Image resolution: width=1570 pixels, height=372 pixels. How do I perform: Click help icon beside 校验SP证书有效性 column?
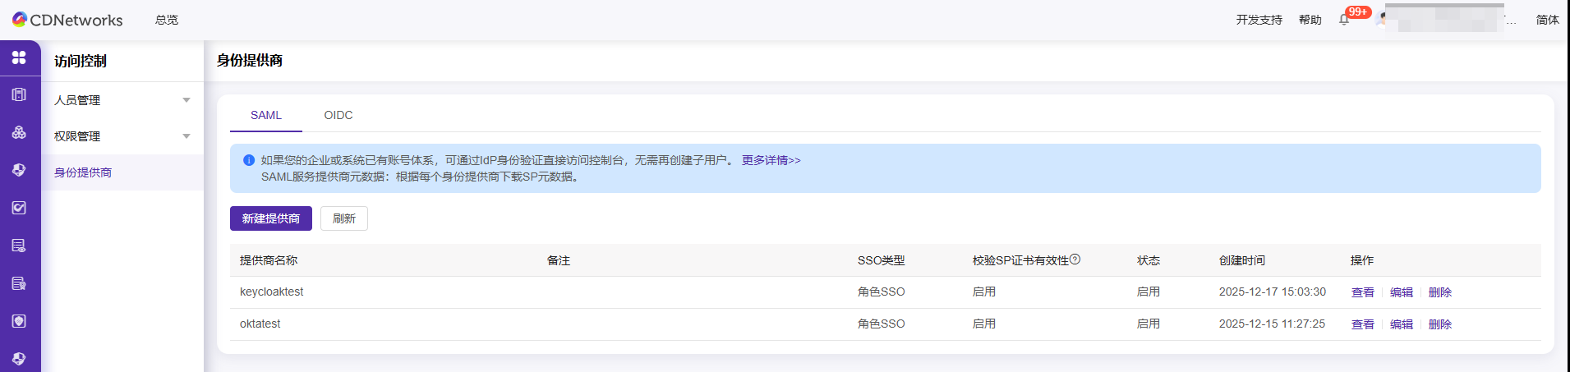pos(1075,259)
